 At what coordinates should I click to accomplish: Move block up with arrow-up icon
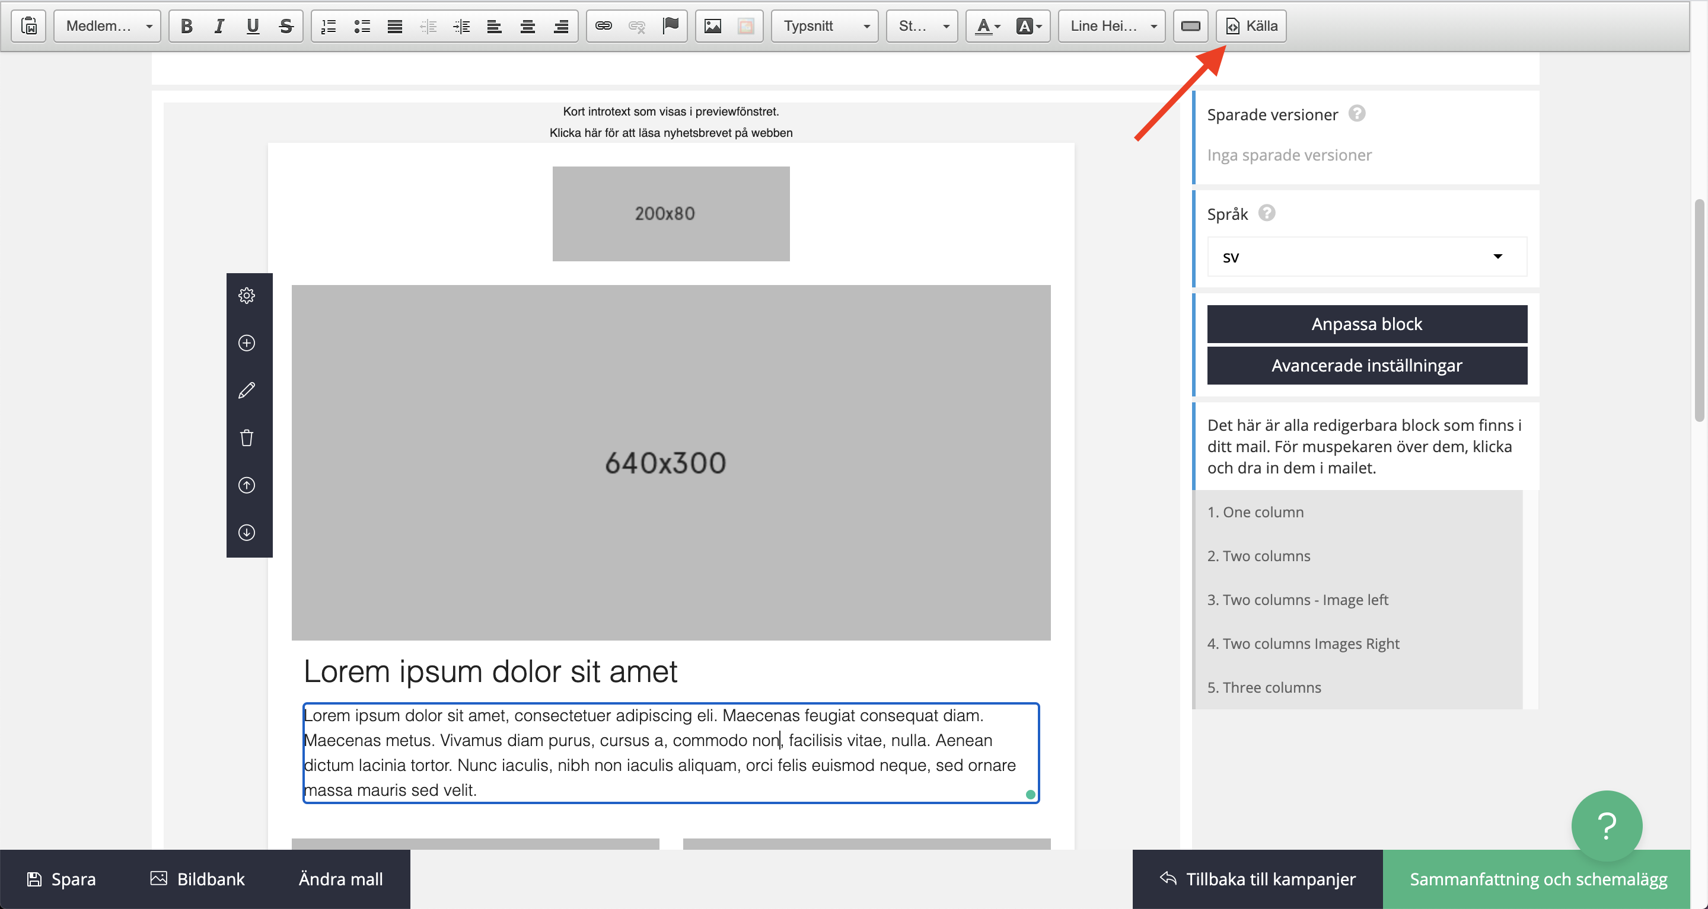tap(247, 485)
